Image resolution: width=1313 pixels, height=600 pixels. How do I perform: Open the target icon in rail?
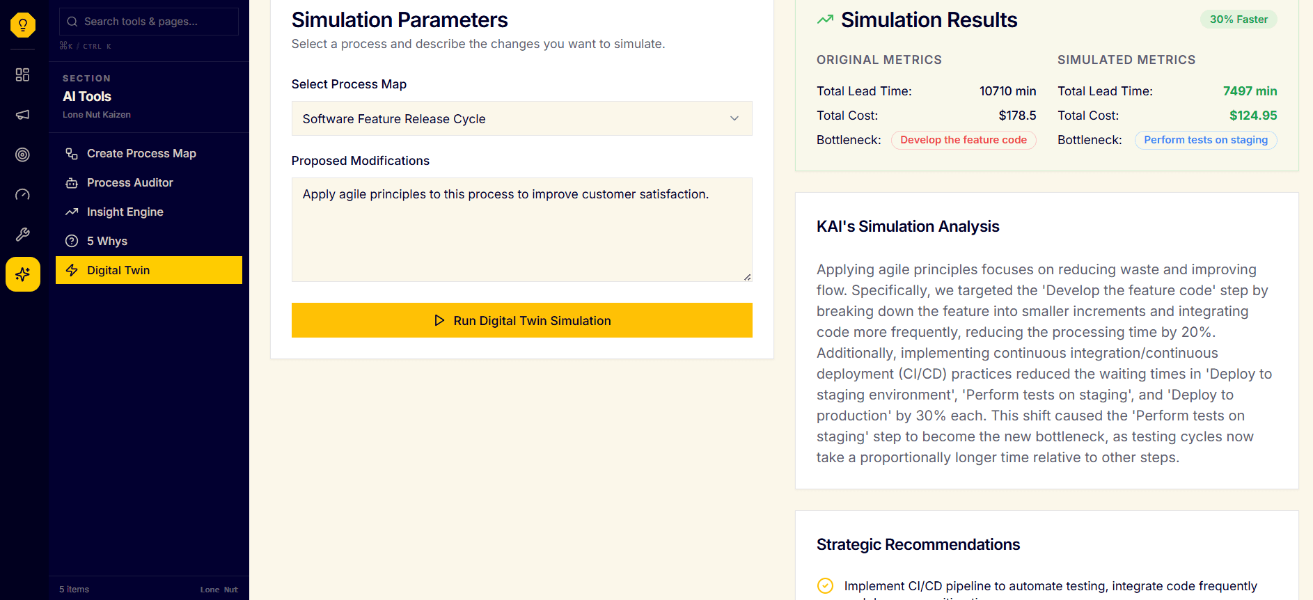[22, 155]
